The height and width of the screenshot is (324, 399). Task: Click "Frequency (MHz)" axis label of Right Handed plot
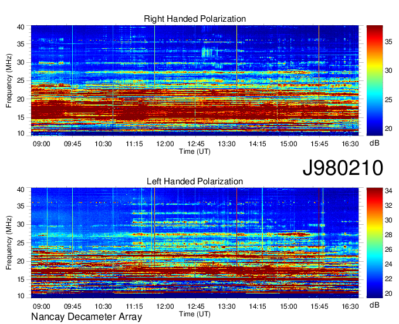[x=9, y=80]
